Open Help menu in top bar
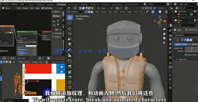Screen dimensions: 198x102 pos(22,4)
